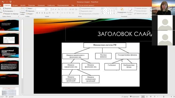Click increase list indent icon
The image size is (175, 98).
[x=73, y=10]
